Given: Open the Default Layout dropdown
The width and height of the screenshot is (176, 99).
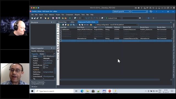Looking at the screenshot, I should (x=122, y=12).
